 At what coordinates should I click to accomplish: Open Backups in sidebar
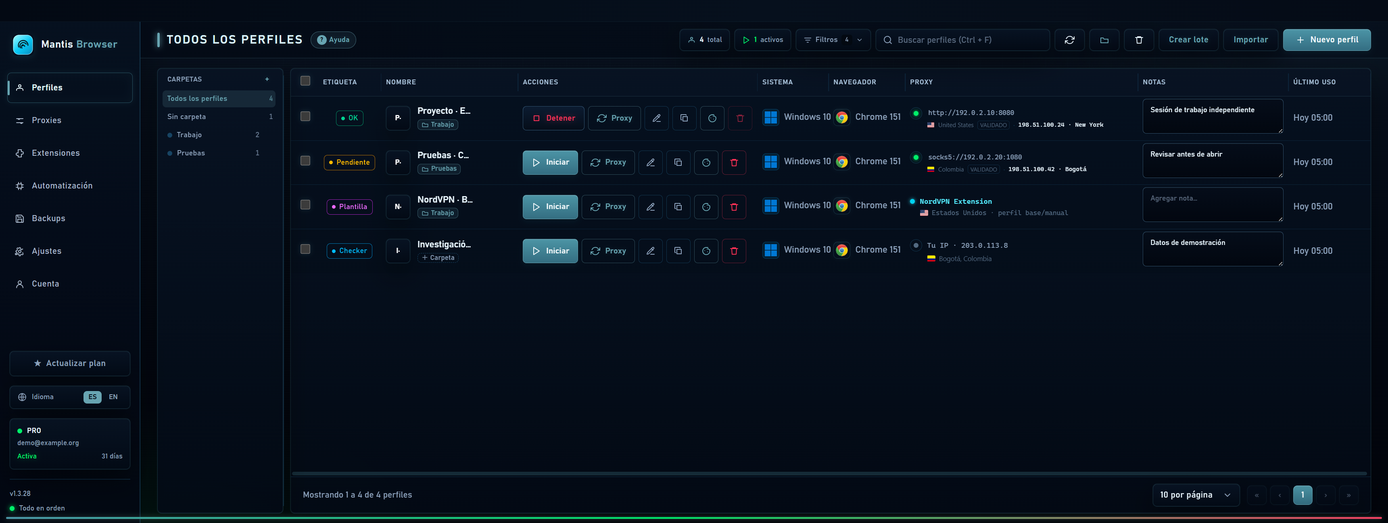70,218
